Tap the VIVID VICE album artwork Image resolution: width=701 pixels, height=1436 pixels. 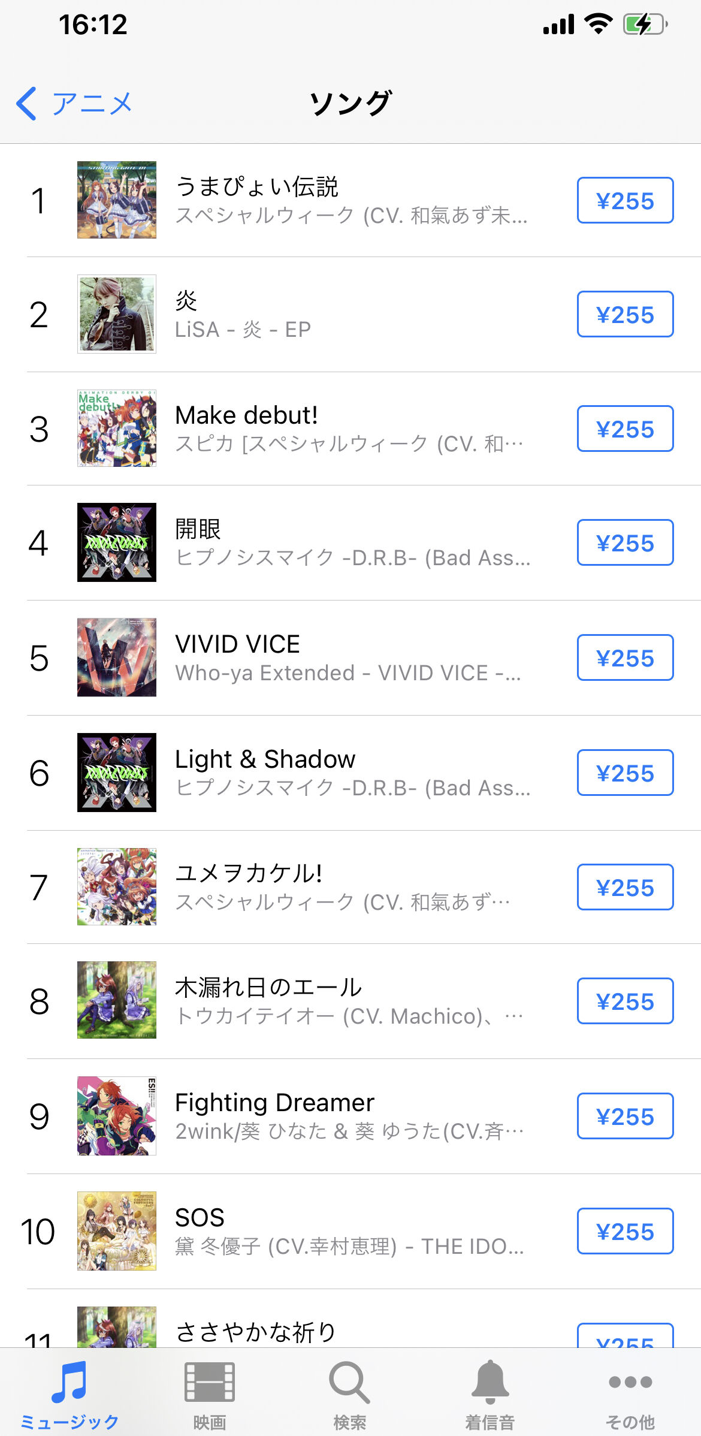click(x=117, y=657)
